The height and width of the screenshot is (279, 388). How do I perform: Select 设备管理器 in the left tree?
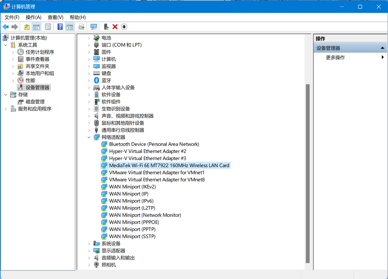37,87
